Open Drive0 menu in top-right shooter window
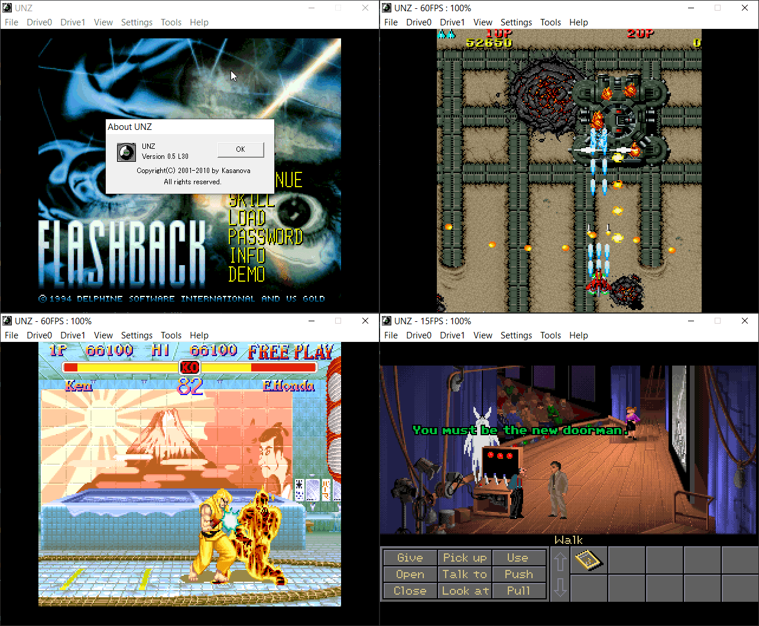 tap(419, 22)
